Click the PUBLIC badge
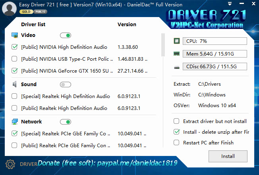The image size is (259, 175). (x=41, y=12)
